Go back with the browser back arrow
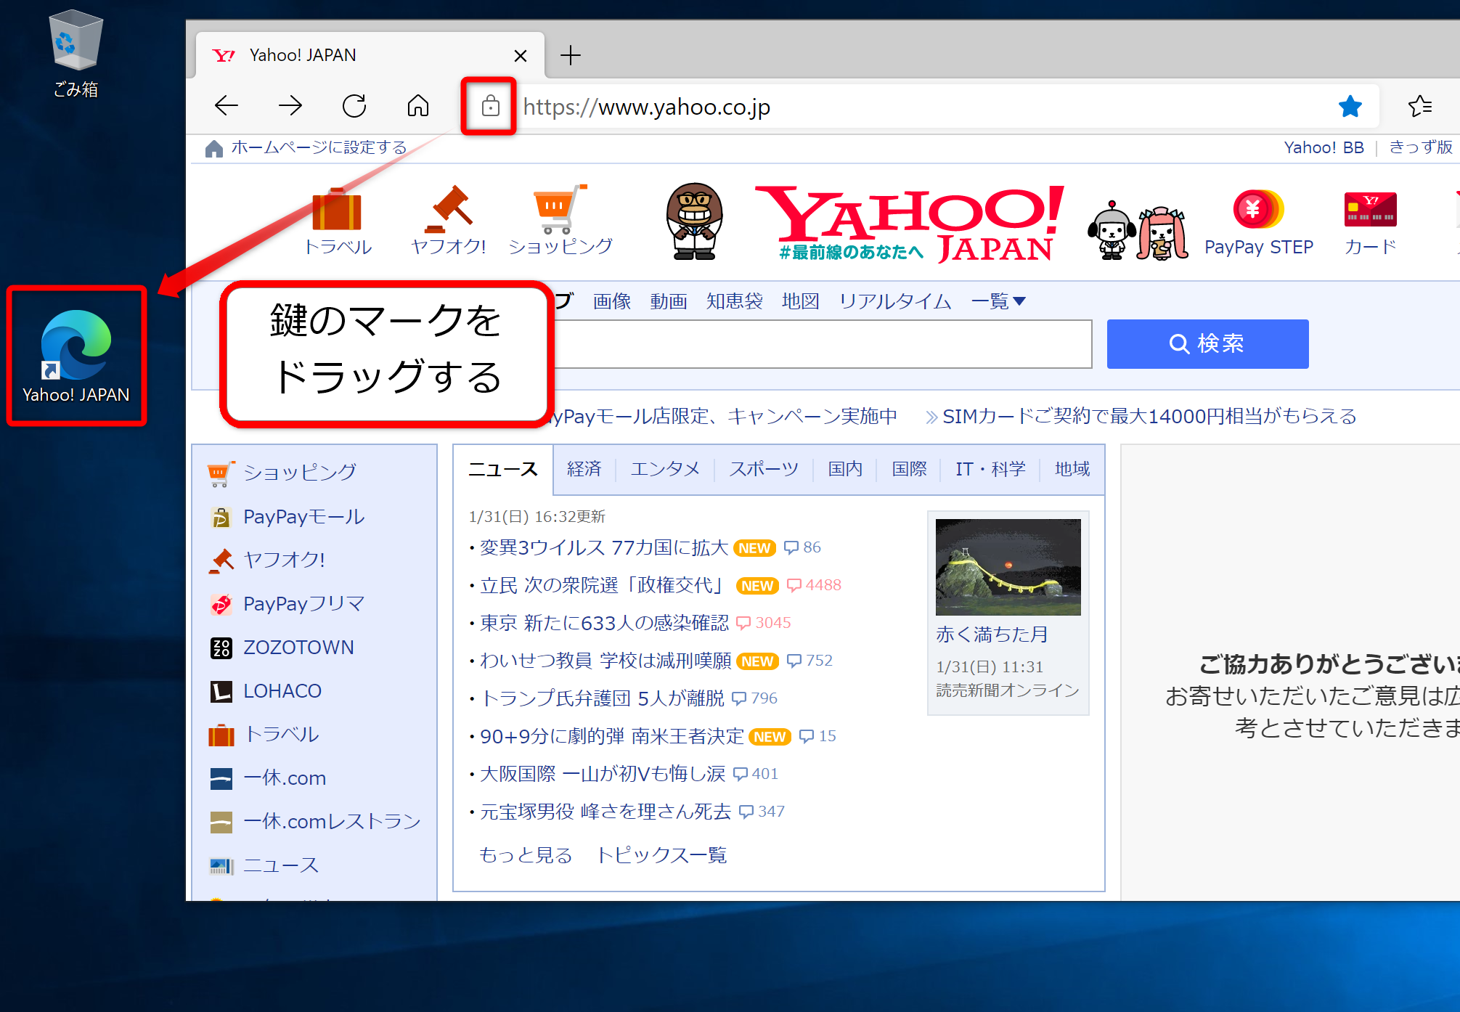This screenshot has height=1012, width=1460. coord(227,106)
